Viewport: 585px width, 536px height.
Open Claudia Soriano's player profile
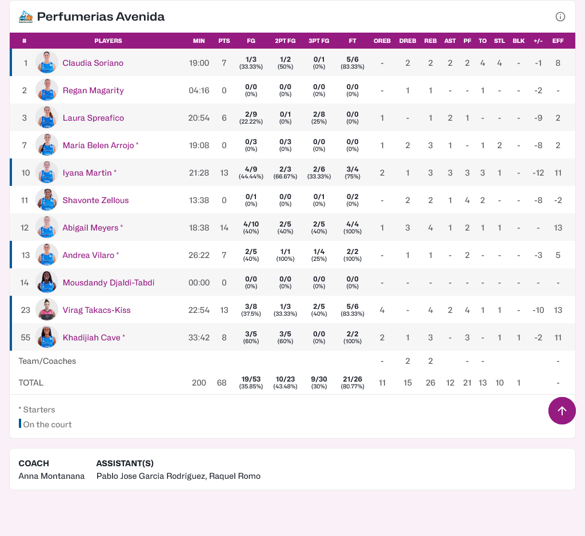(93, 63)
